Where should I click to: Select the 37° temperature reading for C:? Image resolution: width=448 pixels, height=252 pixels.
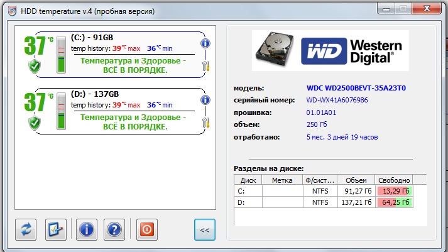pyautogui.click(x=38, y=46)
